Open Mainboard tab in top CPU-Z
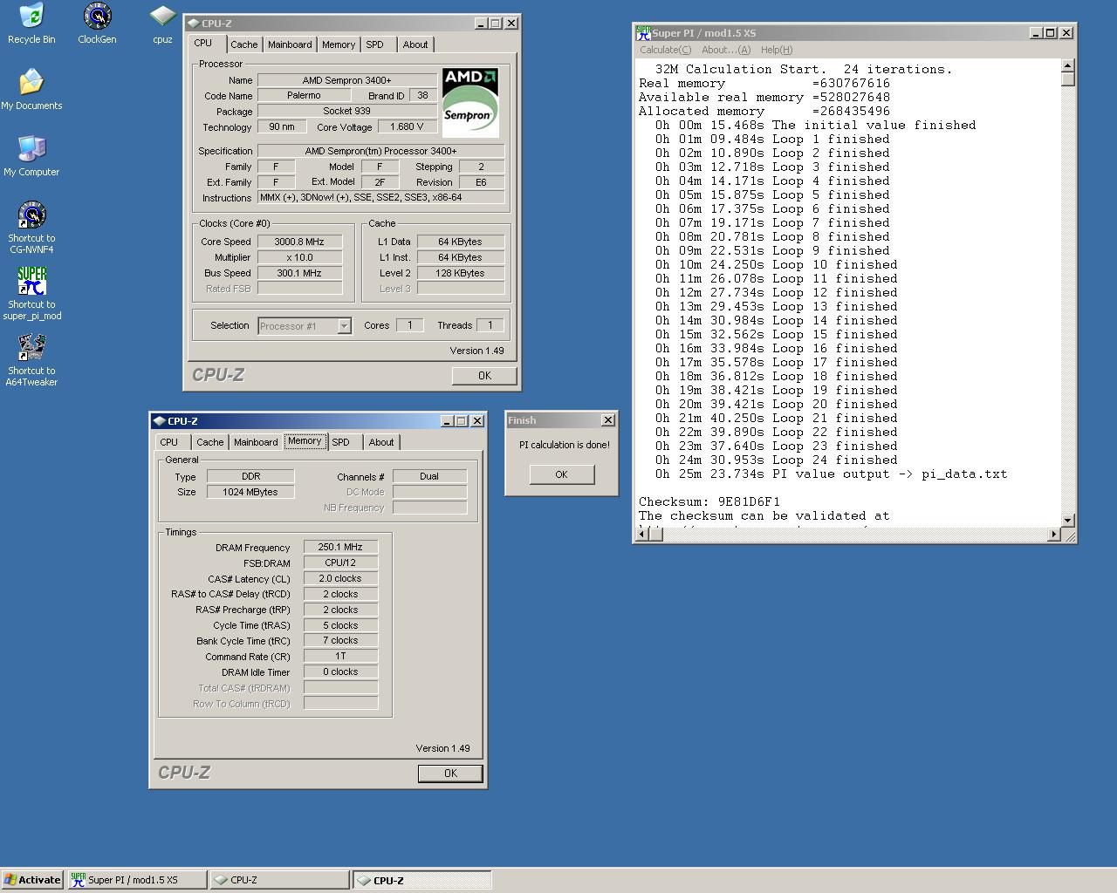Image resolution: width=1117 pixels, height=893 pixels. [x=290, y=44]
